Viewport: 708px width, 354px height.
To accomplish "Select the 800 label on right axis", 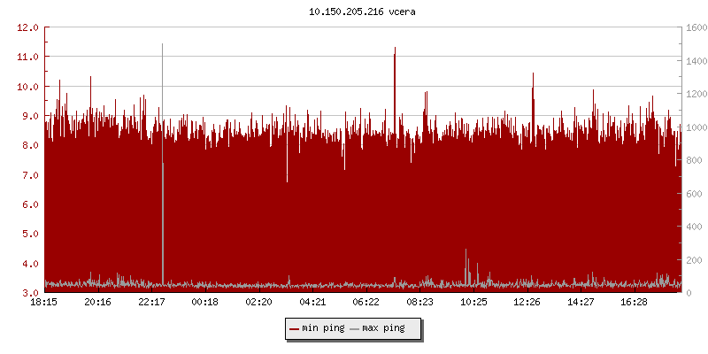I will click(693, 160).
